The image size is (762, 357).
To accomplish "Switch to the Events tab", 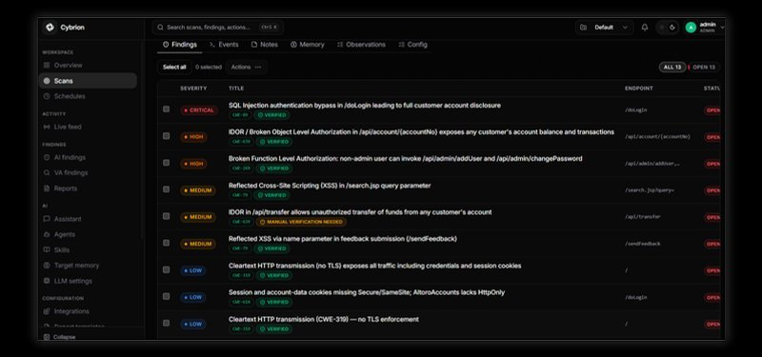I will tap(224, 44).
